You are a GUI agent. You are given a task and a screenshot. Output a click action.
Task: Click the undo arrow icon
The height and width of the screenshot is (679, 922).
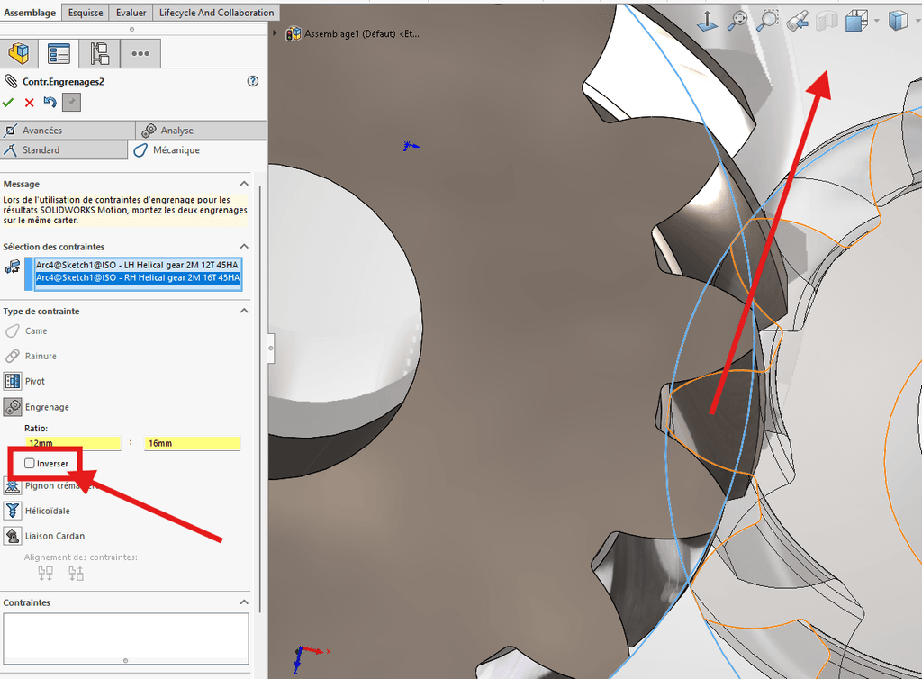coord(50,103)
